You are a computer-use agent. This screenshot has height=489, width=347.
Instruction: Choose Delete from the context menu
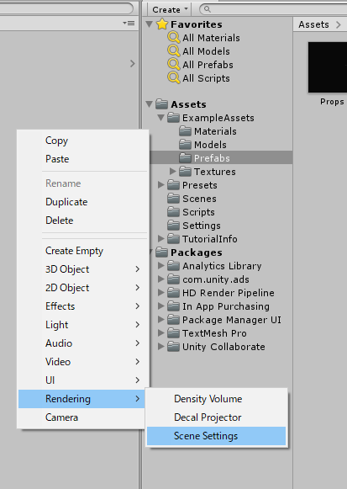point(83,221)
